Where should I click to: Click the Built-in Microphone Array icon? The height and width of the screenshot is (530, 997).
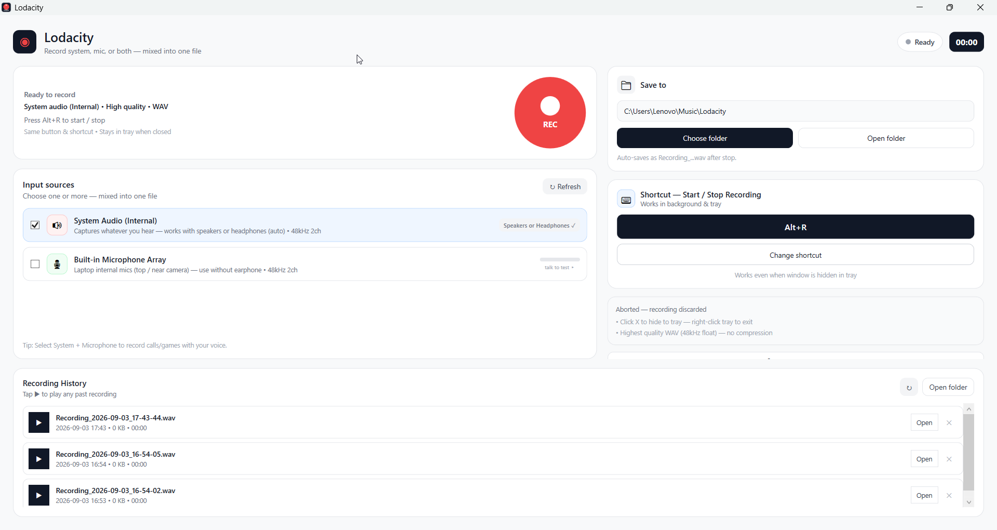[57, 264]
